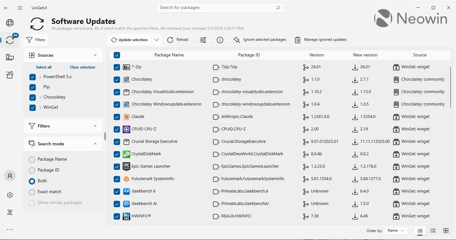The image size is (456, 240).
Task: Sort by Package ID column header
Action: (x=249, y=55)
